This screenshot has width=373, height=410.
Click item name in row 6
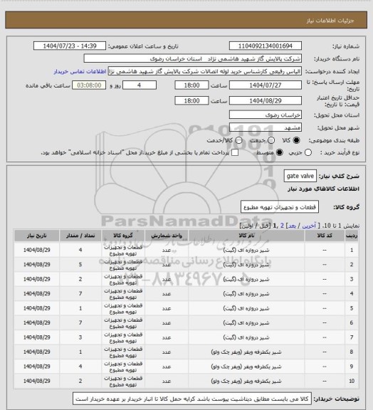point(246,323)
